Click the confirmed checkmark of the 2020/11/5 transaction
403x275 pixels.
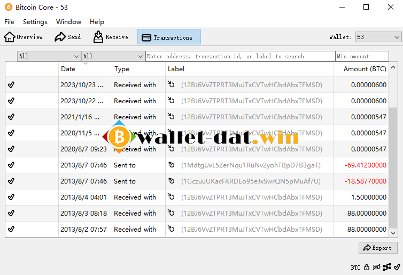tap(11, 133)
